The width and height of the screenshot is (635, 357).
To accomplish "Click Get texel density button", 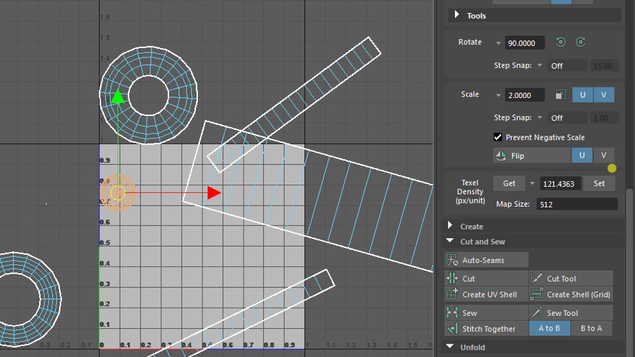I will 509,183.
